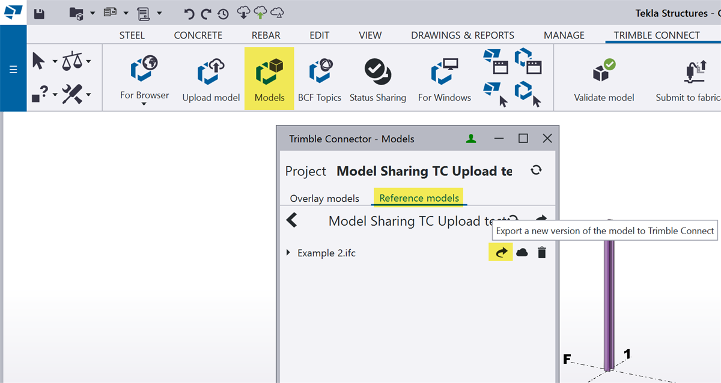Redo the last undone action

(206, 13)
